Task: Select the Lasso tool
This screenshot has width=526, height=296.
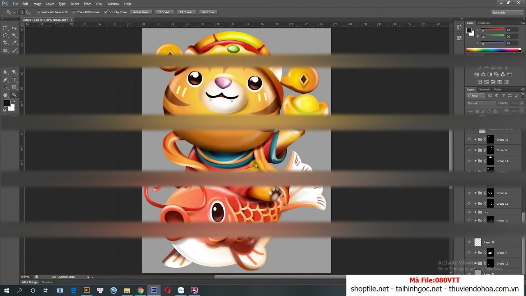Action: [x=5, y=35]
